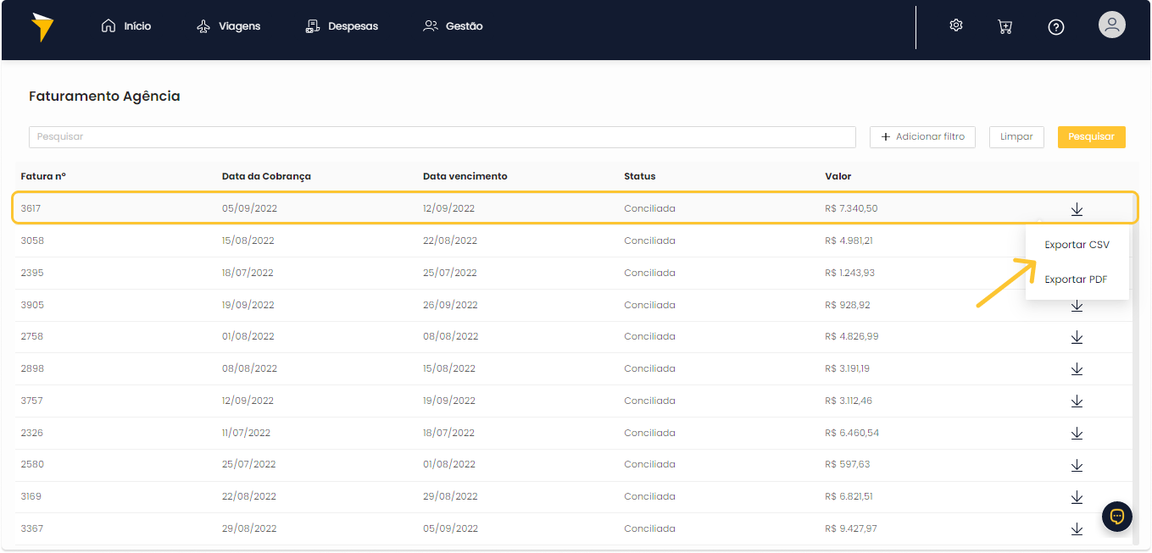
Task: Focus the Pesquisar search input field
Action: [442, 137]
